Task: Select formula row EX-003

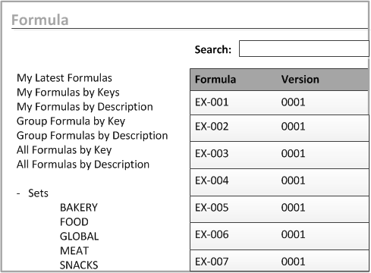Action: point(279,155)
